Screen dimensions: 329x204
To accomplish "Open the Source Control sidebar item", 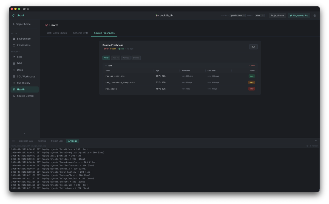I will click(25, 96).
